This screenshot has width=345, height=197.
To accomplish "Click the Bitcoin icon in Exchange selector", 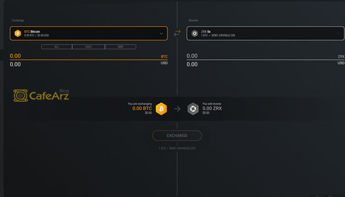I will coord(18,33).
